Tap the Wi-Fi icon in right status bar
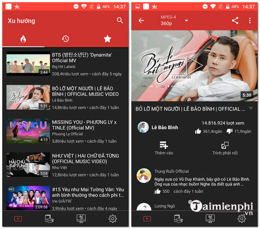Image resolution: width=260 pixels, height=229 pixels. tap(213, 7)
